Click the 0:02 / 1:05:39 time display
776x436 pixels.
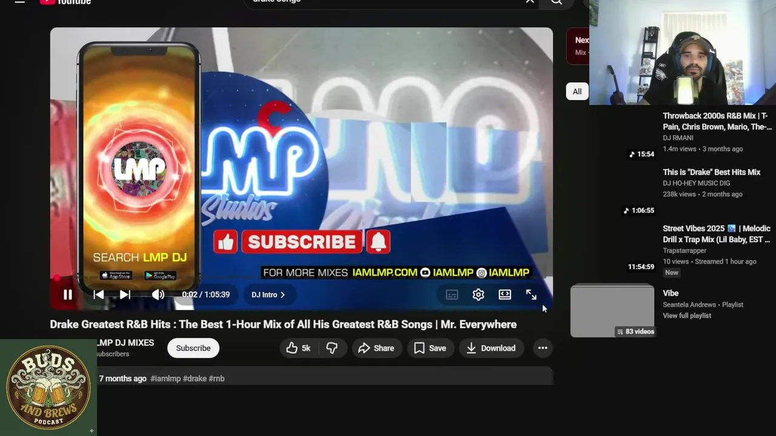click(206, 295)
